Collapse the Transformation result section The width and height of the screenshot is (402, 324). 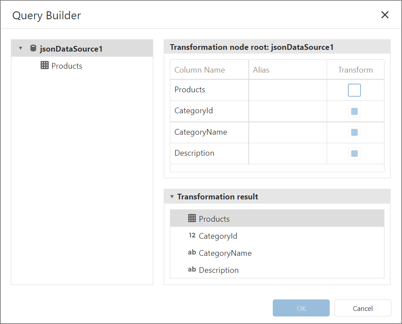point(172,197)
